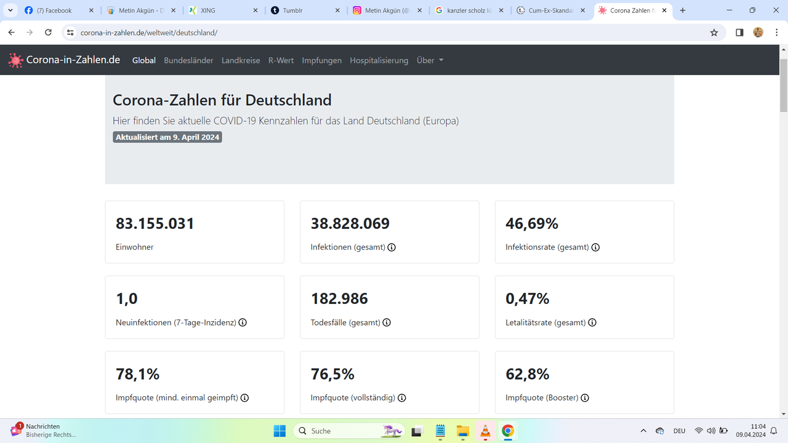Expand hidden icons in the system tray
The width and height of the screenshot is (788, 443).
643,431
